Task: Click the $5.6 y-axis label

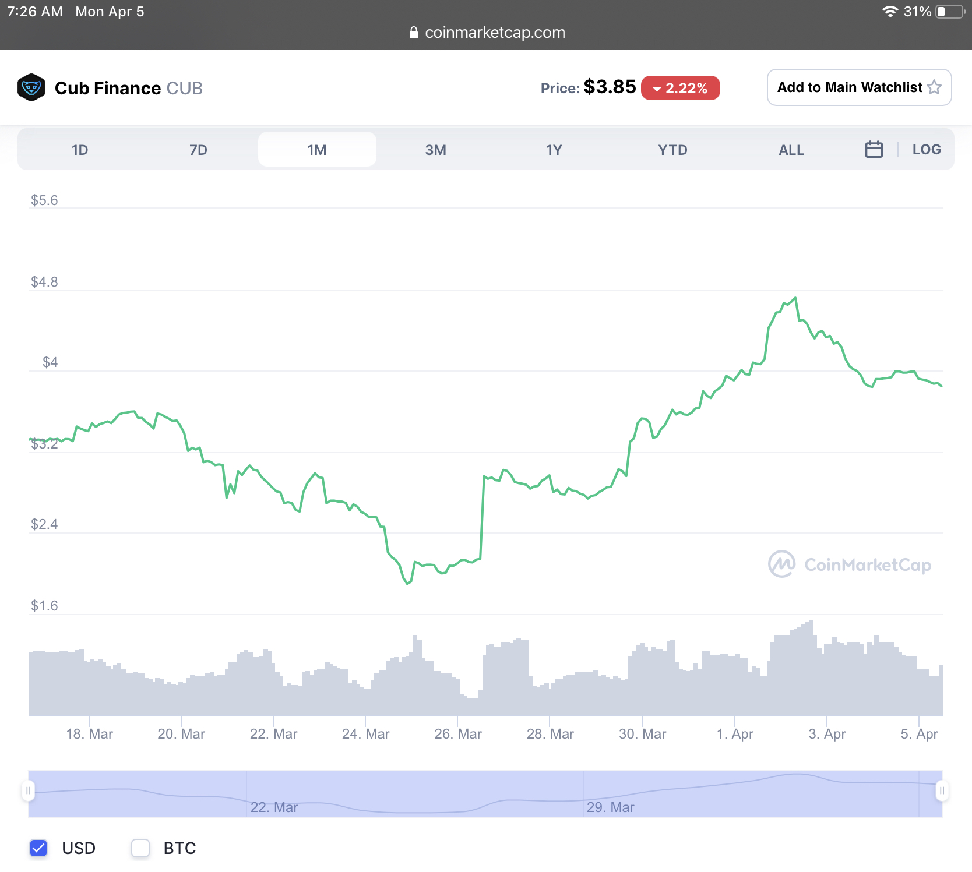Action: point(44,200)
